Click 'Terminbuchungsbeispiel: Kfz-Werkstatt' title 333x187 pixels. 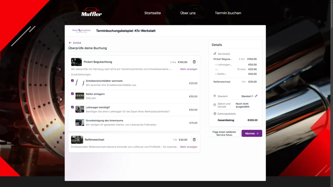tap(126, 31)
